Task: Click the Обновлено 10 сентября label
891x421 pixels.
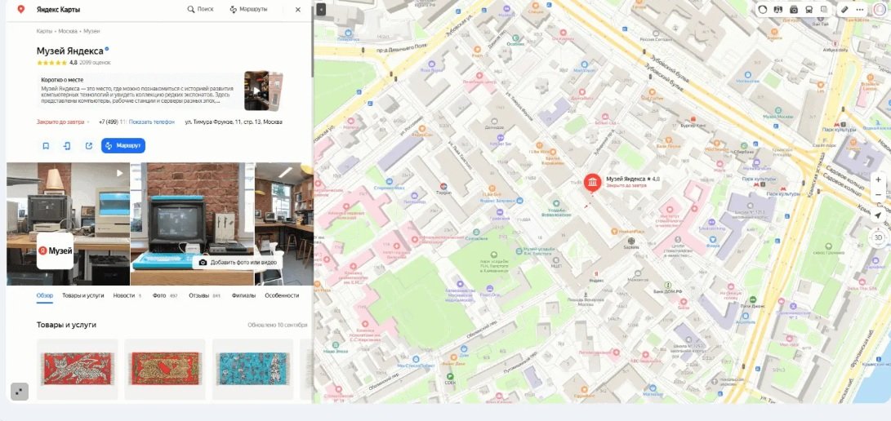Action: click(x=278, y=325)
